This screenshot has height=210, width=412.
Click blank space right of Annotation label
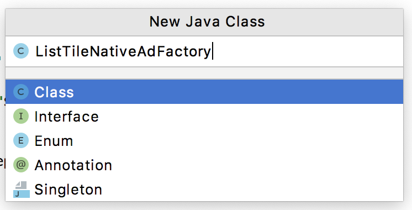click(257, 165)
